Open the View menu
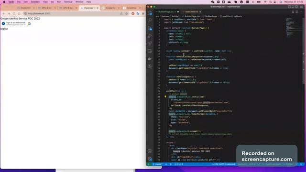Image resolution: width=306 pixels, height=172 pixels. [45, 2]
